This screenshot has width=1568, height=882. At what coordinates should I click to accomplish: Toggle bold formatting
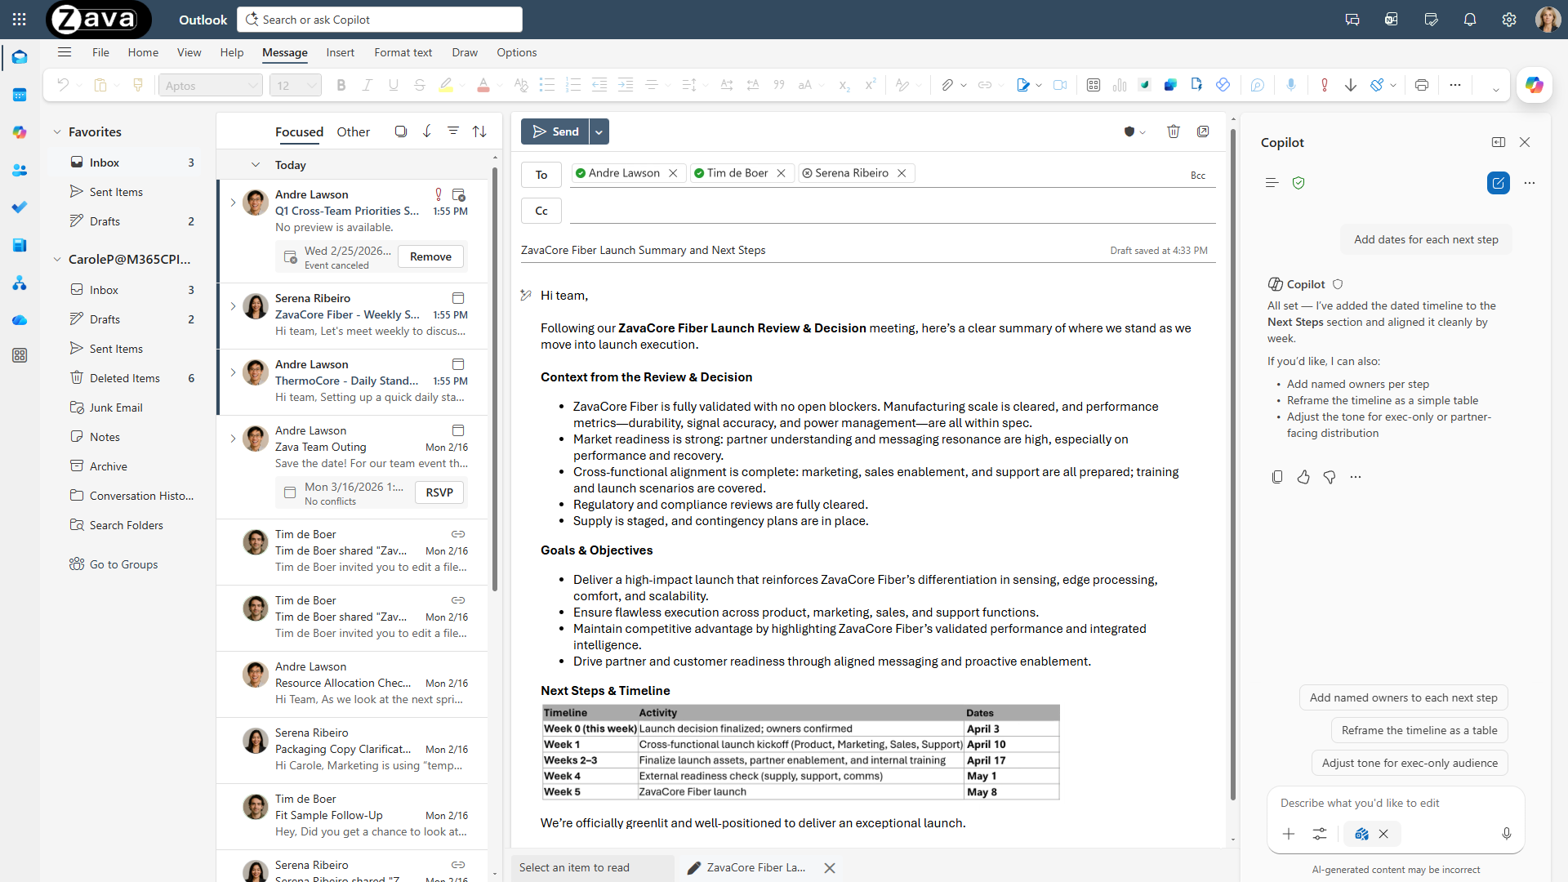coord(341,84)
